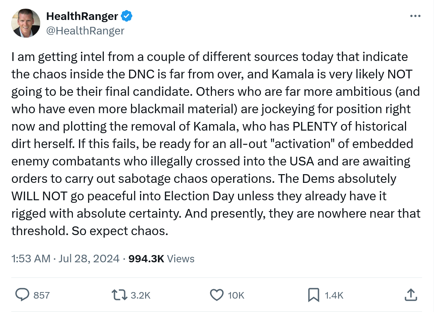Like the post with the heart icon
Viewport: 434px width, 312px height.
coord(217,295)
